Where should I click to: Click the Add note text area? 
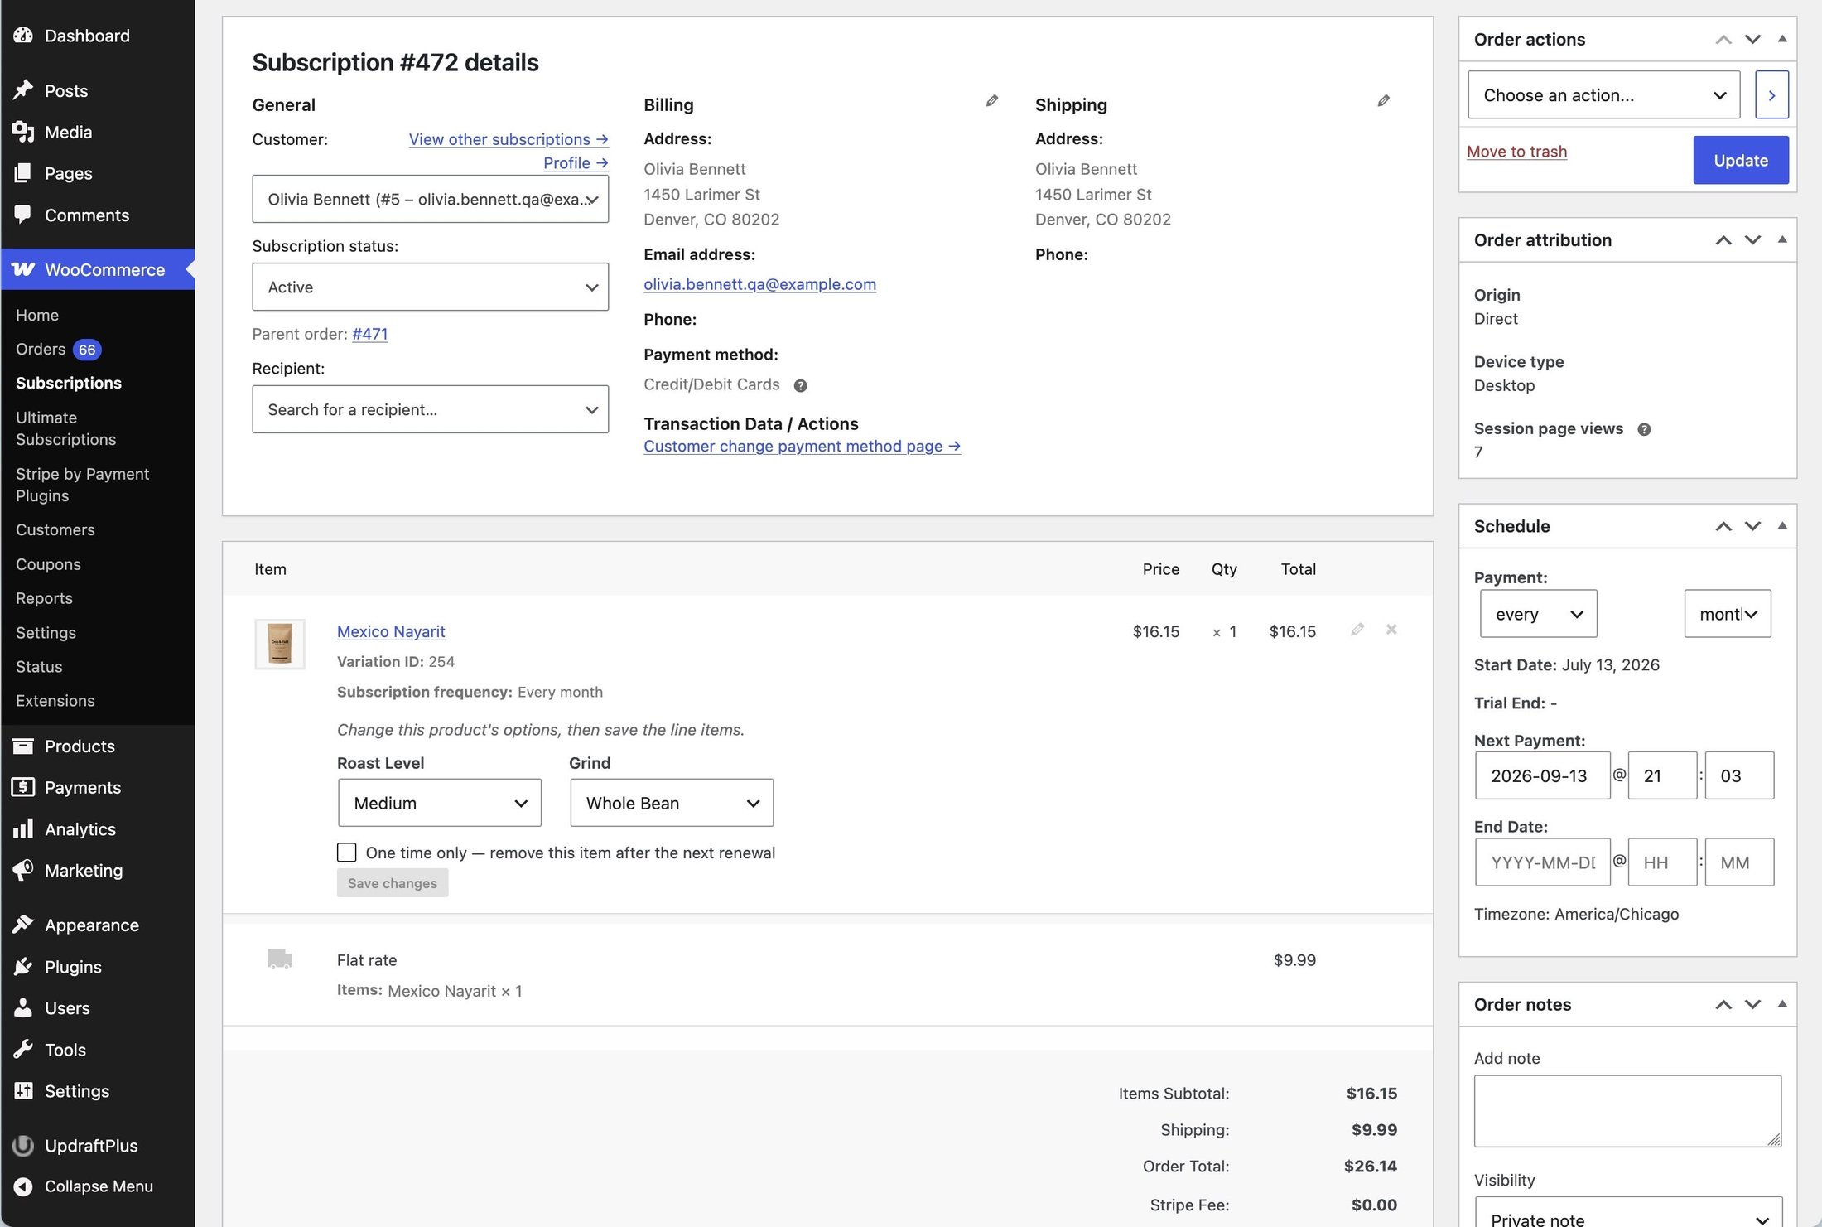click(1627, 1111)
